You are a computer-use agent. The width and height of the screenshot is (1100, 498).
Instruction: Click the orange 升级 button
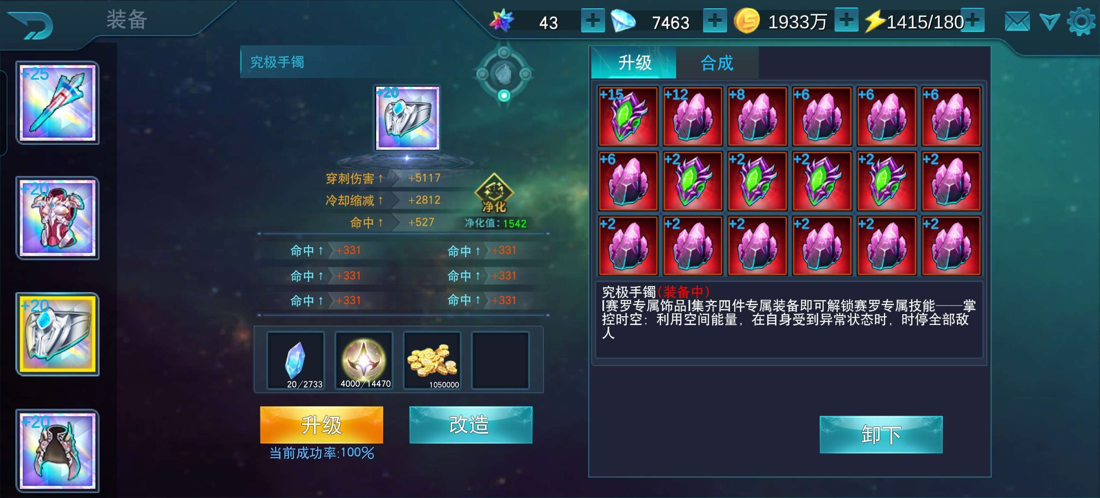point(321,425)
